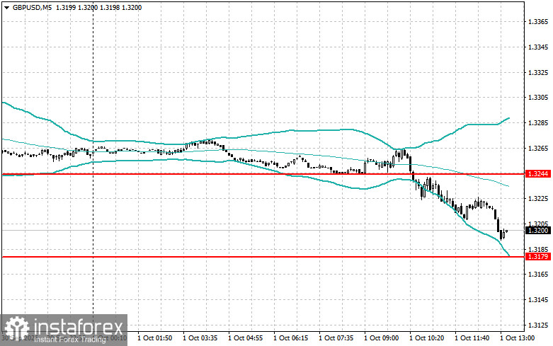Click the 1.3165 price scale value

[538, 274]
